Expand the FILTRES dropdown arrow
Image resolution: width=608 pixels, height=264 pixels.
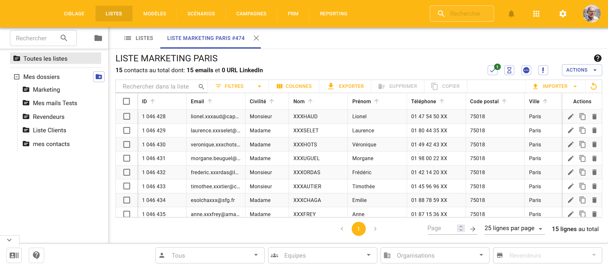point(260,86)
